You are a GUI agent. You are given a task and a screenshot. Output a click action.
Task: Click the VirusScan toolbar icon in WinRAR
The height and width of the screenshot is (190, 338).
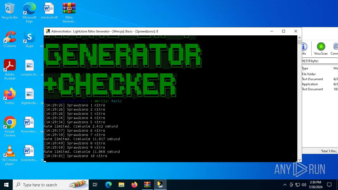[x=321, y=49]
